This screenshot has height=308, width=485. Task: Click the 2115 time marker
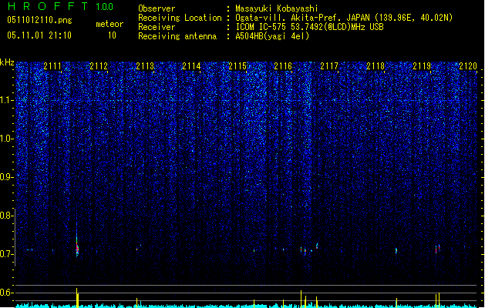(237, 66)
